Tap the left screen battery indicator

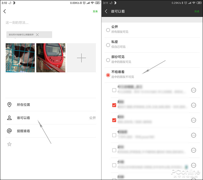97,3
